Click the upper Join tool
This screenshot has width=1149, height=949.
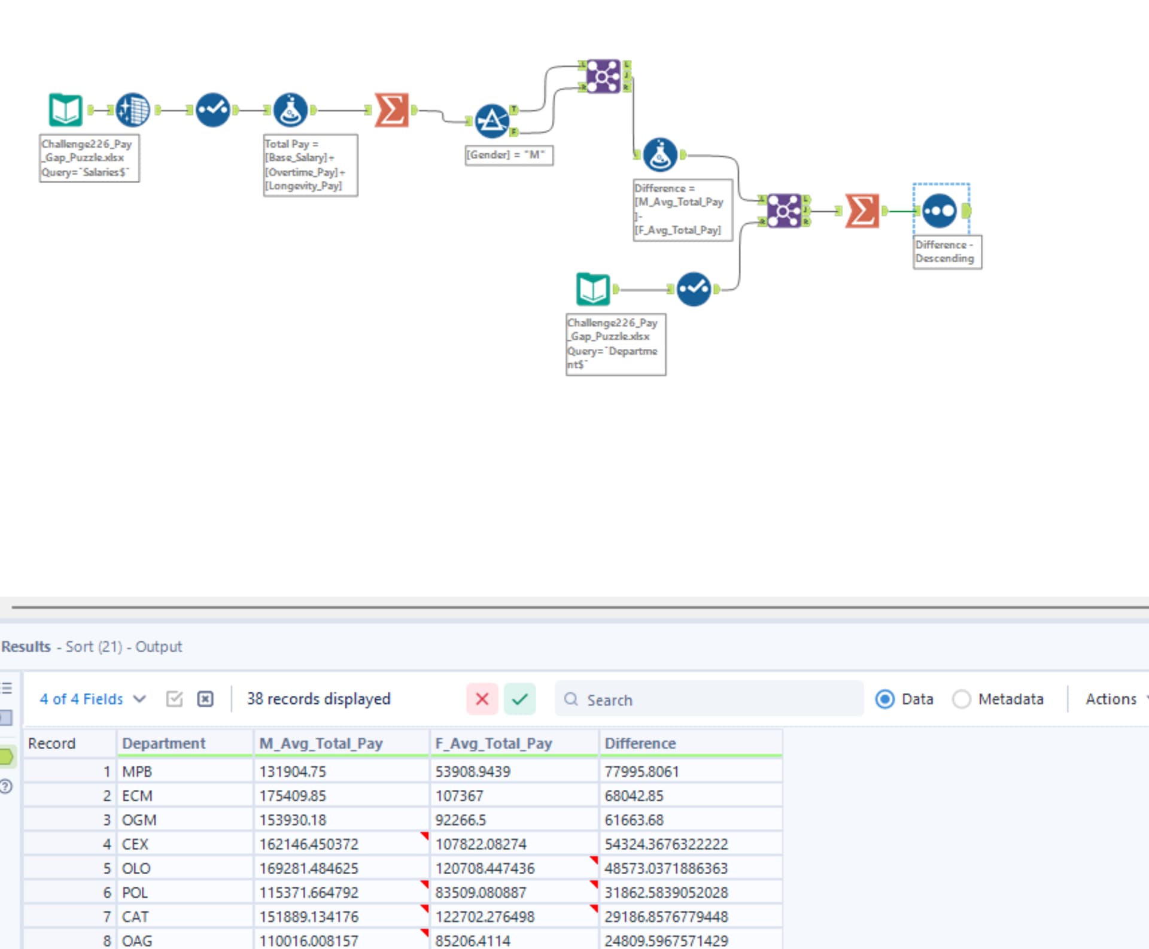(x=603, y=77)
